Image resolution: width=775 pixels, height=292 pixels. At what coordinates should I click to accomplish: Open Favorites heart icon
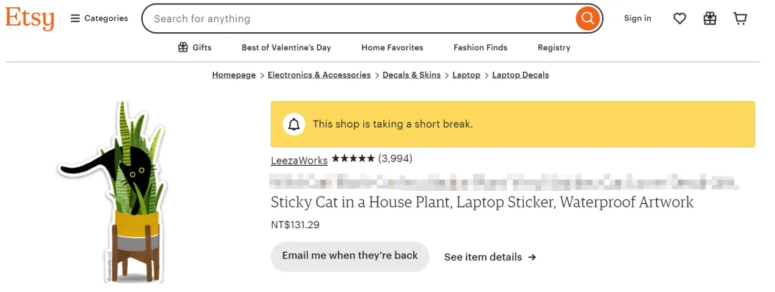pos(680,19)
